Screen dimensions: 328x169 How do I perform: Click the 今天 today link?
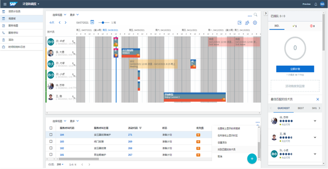[x=52, y=22]
